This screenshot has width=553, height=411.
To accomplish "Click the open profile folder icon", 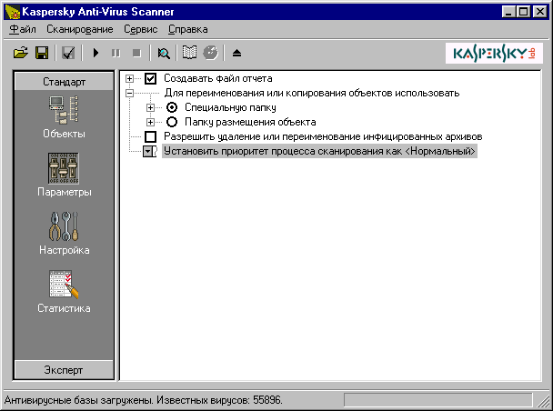I will [21, 54].
